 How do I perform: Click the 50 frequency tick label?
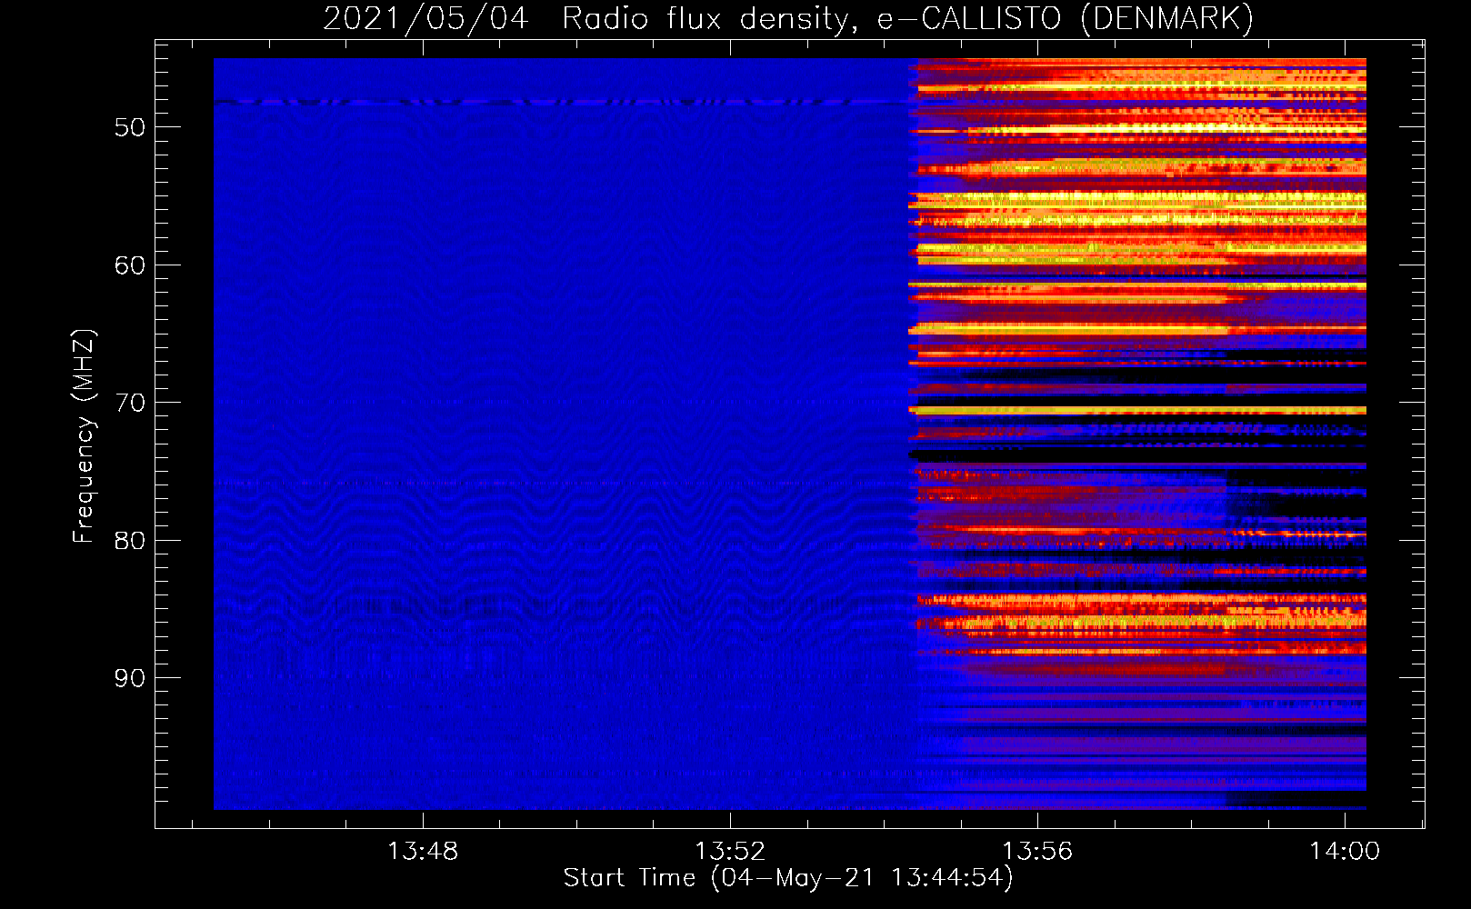tap(130, 127)
